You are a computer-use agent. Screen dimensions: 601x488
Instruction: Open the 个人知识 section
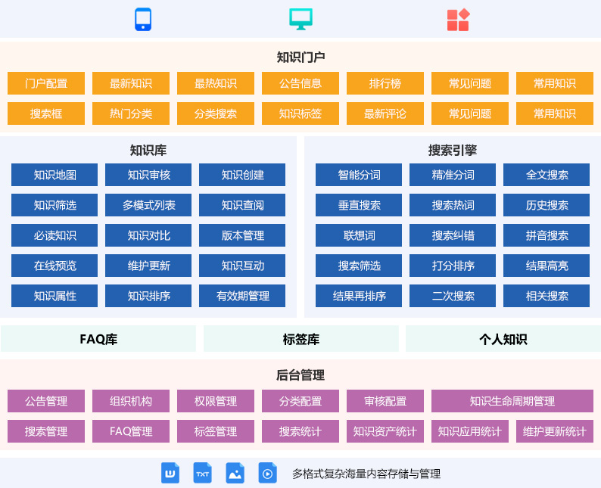(x=503, y=339)
